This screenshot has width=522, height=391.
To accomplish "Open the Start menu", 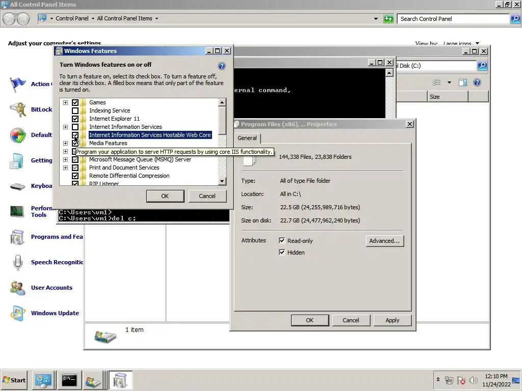I will coord(14,380).
